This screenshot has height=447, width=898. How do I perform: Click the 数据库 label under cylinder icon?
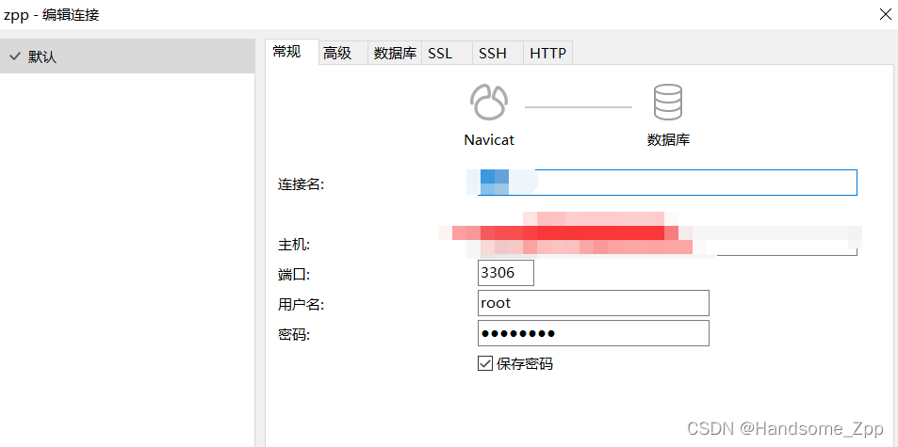tap(668, 140)
